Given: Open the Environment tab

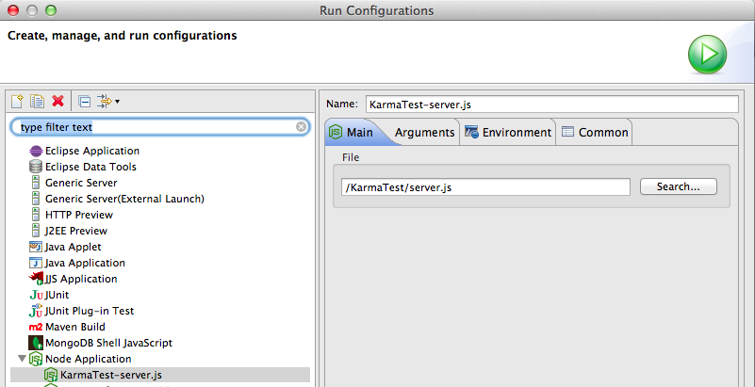Looking at the screenshot, I should click(x=508, y=133).
